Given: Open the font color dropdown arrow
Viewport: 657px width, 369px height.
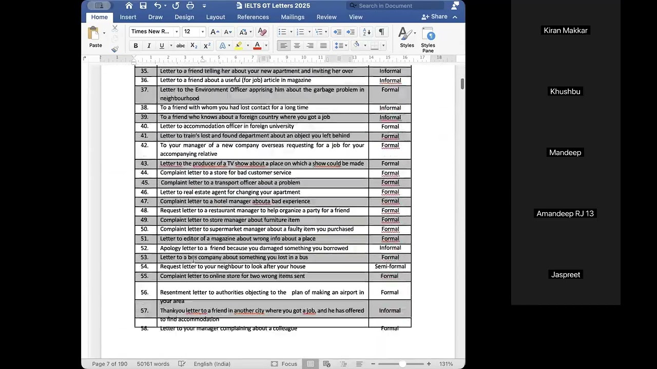Looking at the screenshot, I should coord(266,46).
